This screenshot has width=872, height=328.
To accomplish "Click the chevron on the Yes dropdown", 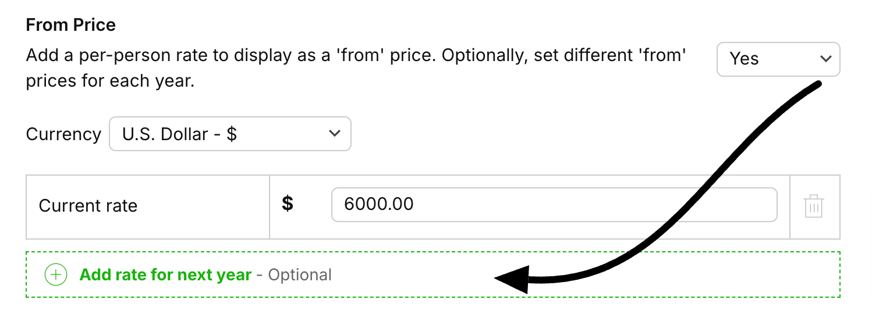I will tap(825, 59).
